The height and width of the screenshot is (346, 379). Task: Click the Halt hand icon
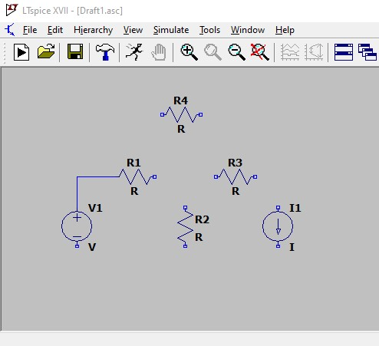[159, 52]
